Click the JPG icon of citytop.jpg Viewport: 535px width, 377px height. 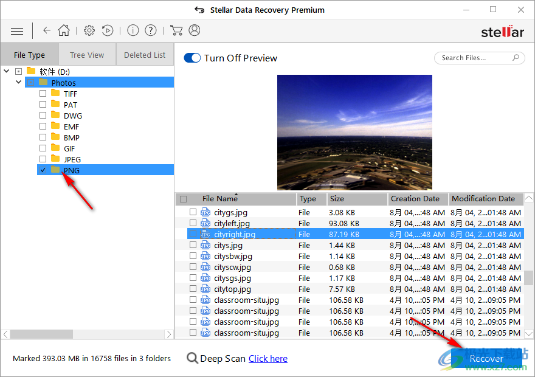[x=205, y=289]
